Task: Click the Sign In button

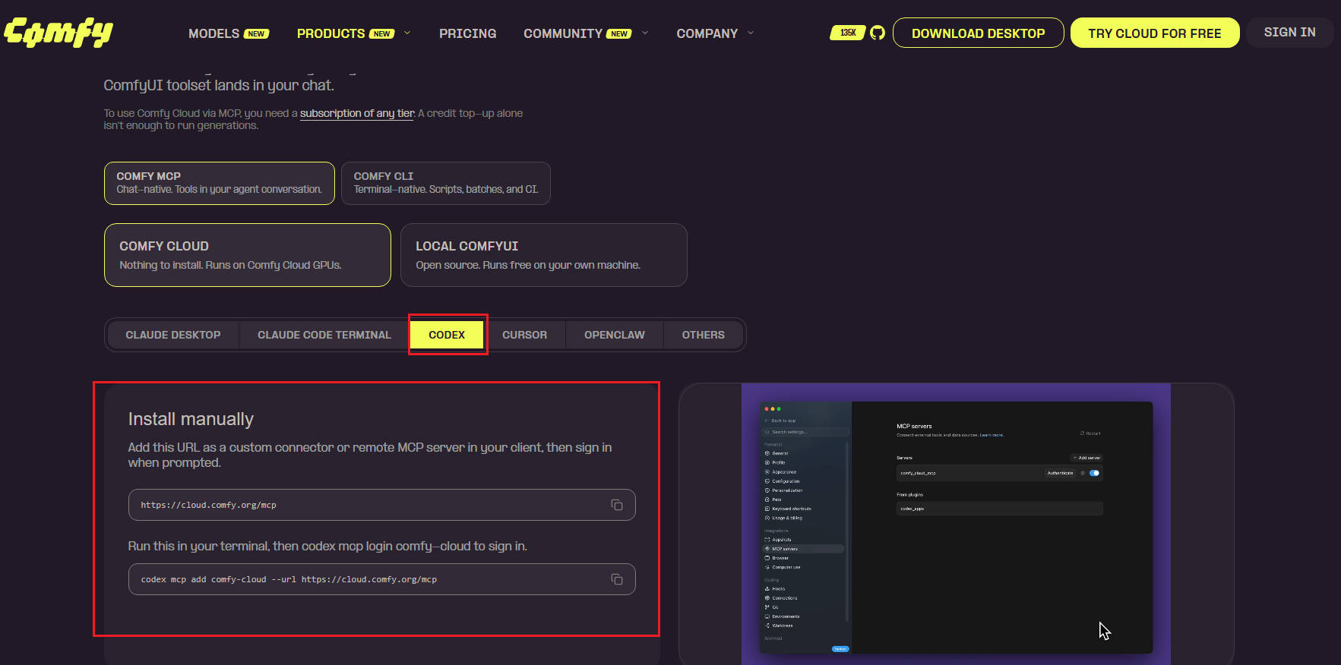Action: pos(1290,33)
